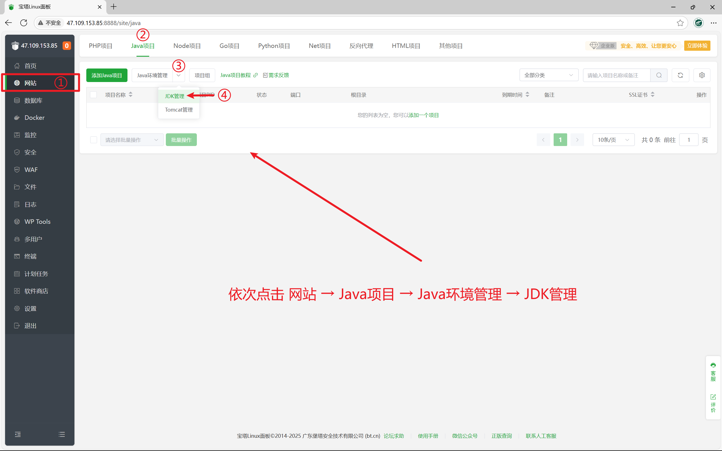Open the Docker panel in sidebar
Viewport: 722px width, 451px height.
(34, 117)
